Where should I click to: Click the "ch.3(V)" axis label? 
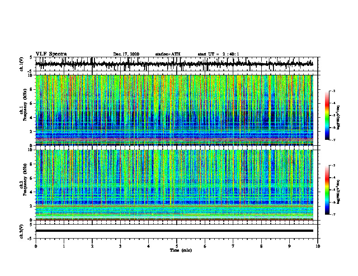tap(22, 231)
